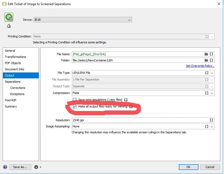Click SmartName brackets icon for File Name
224x174 pixels.
click(x=211, y=54)
